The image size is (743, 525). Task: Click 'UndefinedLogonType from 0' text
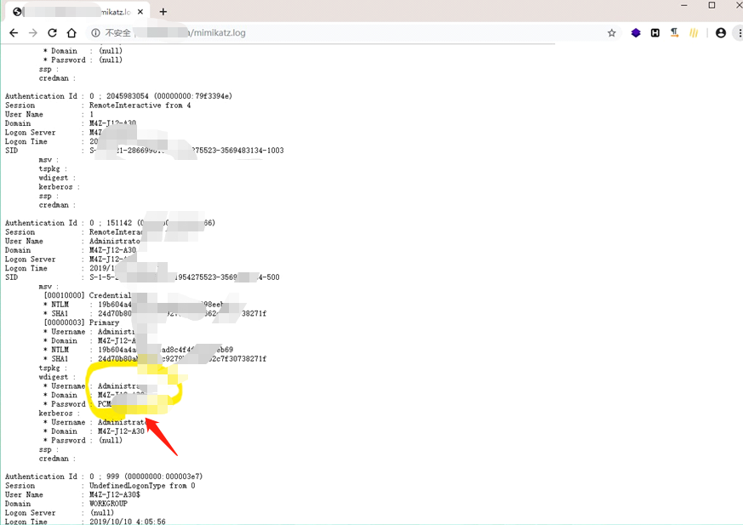[x=142, y=486]
